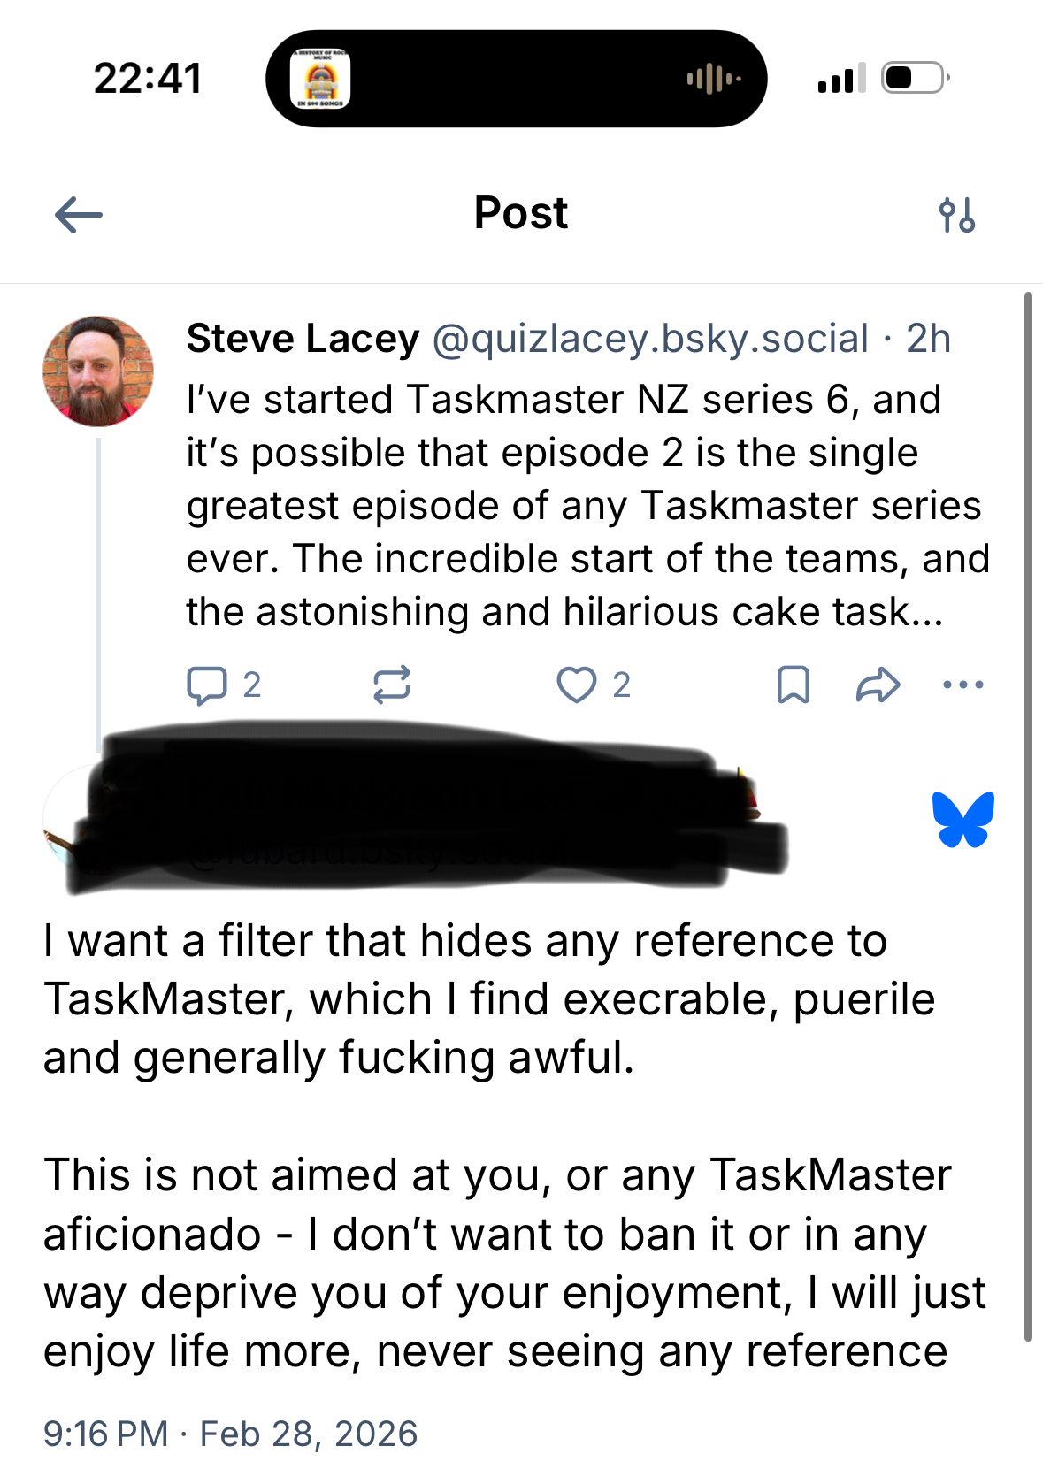Open the three-dot more options menu
Viewport: 1043px width, 1484px height.
[963, 685]
